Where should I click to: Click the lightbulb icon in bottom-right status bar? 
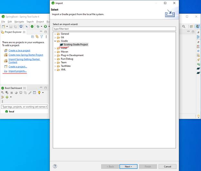pos(198,116)
